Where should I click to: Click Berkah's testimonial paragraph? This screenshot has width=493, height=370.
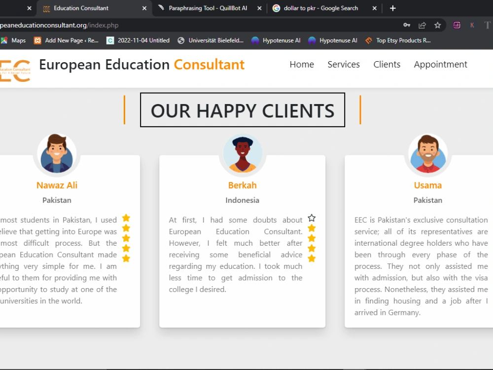[x=236, y=255]
